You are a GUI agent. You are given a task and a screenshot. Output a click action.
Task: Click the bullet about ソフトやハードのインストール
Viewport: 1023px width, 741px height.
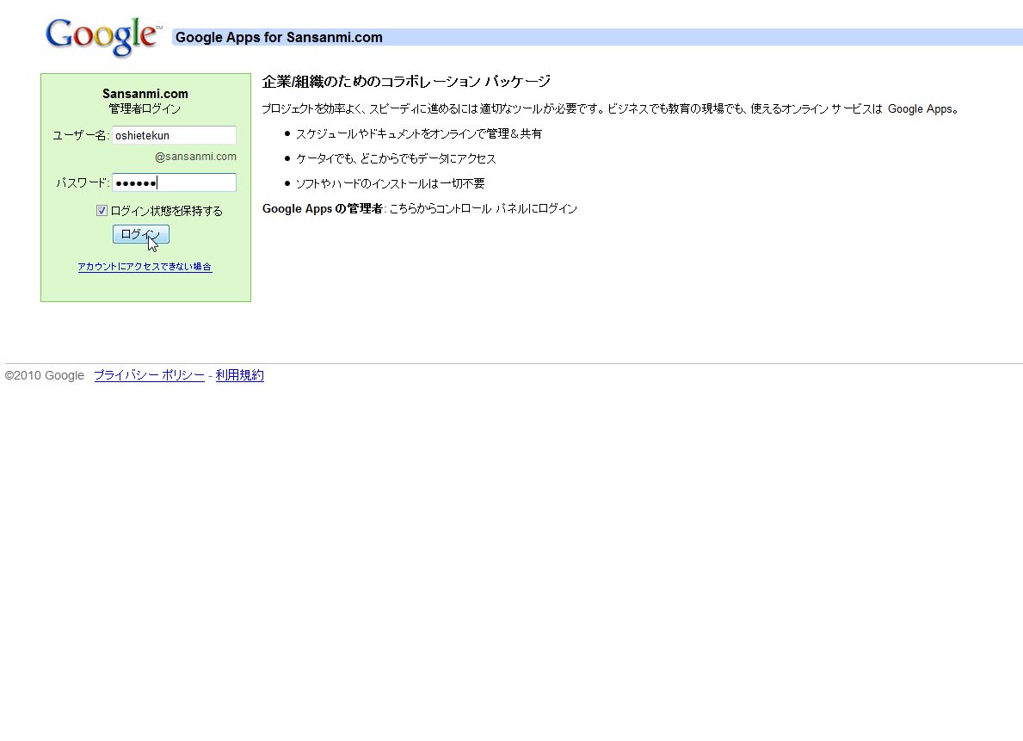390,183
